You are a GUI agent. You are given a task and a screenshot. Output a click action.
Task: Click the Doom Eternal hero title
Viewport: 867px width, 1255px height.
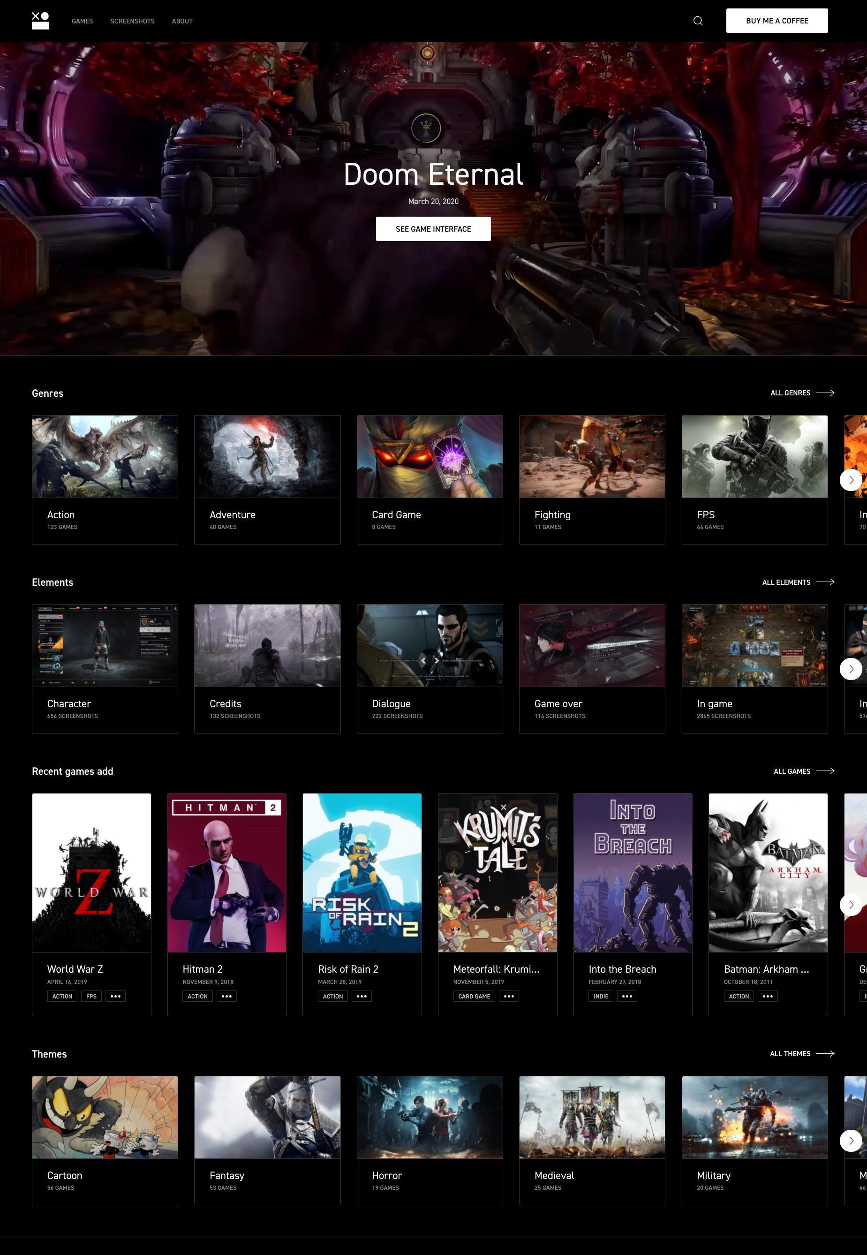[x=433, y=174]
